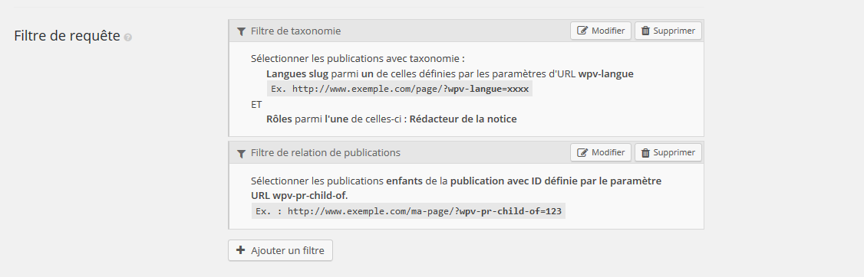
Task: Modify the Filtre de relation de publications
Action: 601,152
